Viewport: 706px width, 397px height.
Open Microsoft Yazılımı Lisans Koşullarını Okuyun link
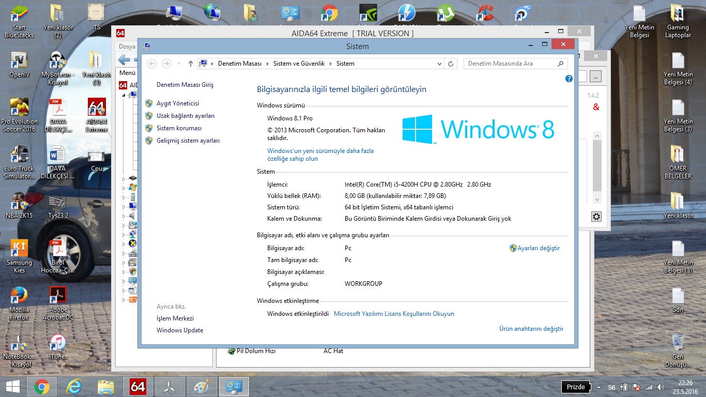pos(394,314)
